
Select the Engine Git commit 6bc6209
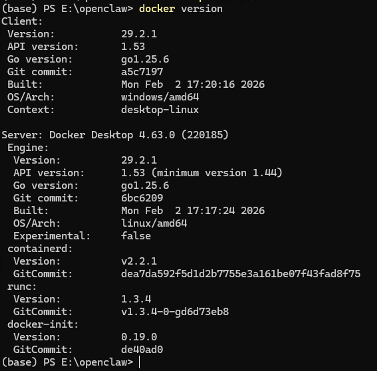point(142,198)
